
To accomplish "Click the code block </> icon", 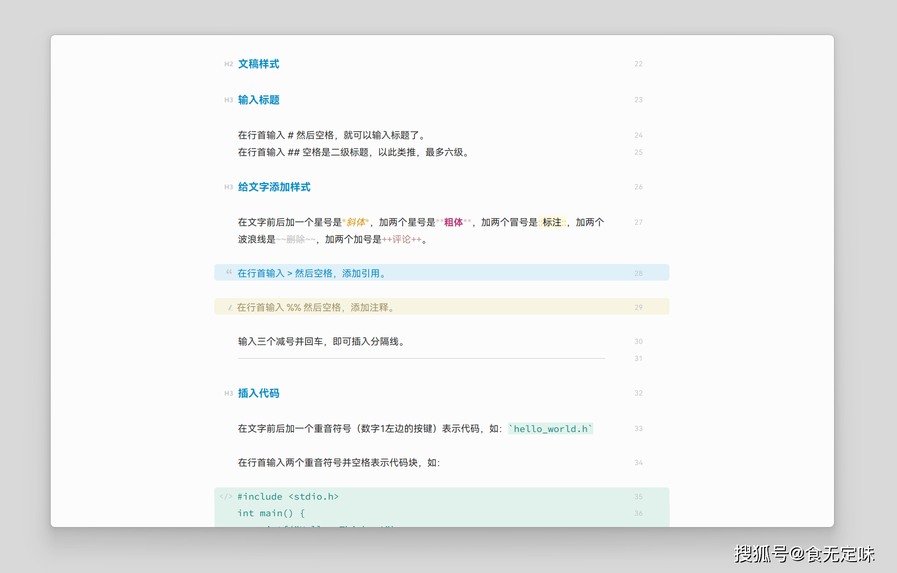I will 226,496.
